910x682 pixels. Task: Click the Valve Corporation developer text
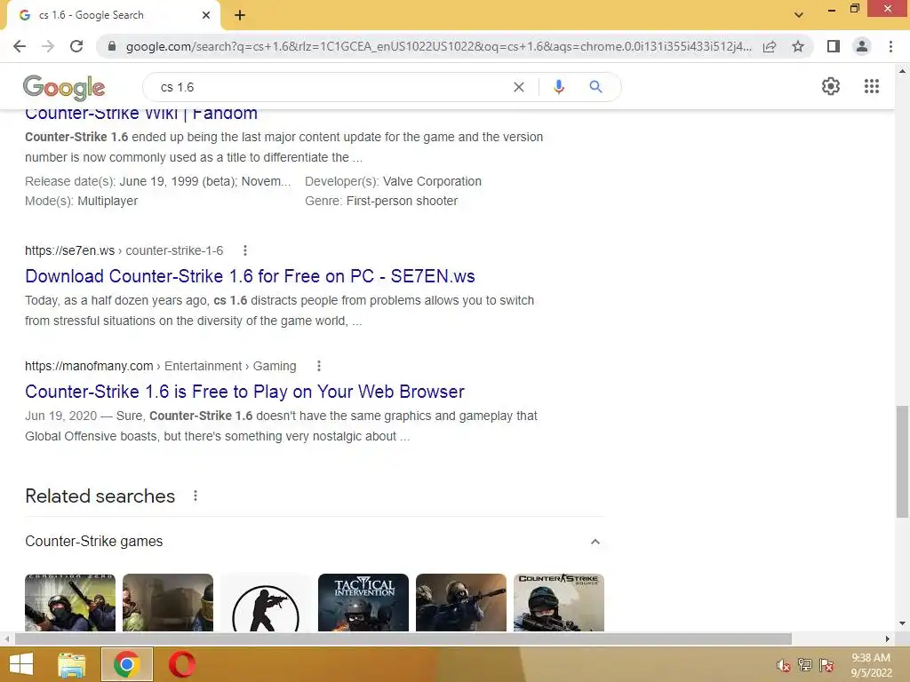pos(432,181)
